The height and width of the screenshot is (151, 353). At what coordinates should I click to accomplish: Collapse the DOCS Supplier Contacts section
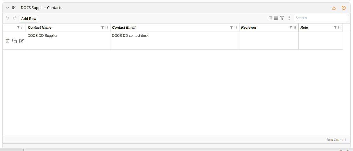coord(8,8)
